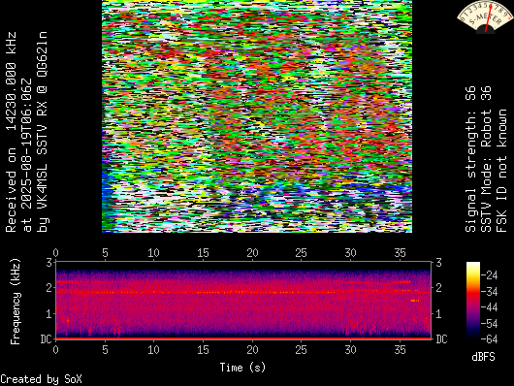Select 'by VK4MSL SSTV RX @ QG62ln' text
The width and height of the screenshot is (514, 386).
click(42, 132)
